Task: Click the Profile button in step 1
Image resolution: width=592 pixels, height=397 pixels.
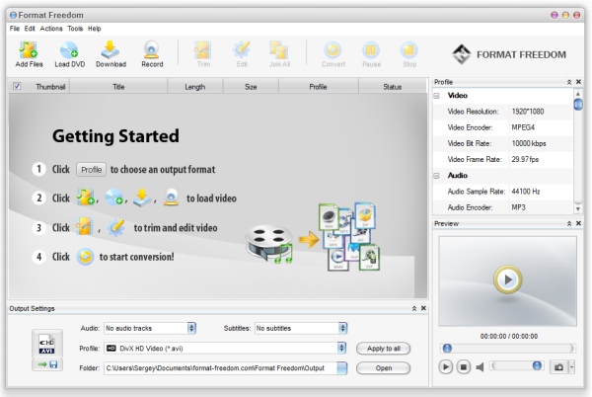Action: (91, 170)
